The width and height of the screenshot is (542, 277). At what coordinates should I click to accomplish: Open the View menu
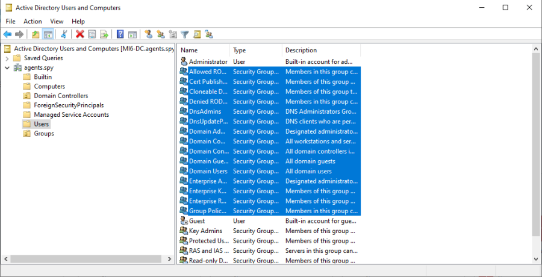click(x=57, y=22)
